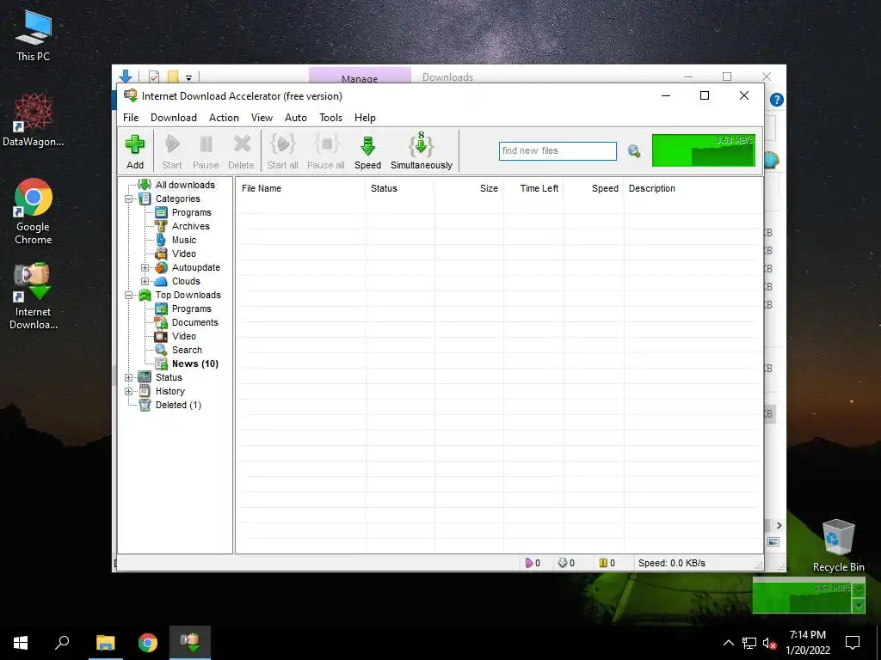Open the View menu
Viewport: 881px width, 660px height.
click(x=262, y=117)
